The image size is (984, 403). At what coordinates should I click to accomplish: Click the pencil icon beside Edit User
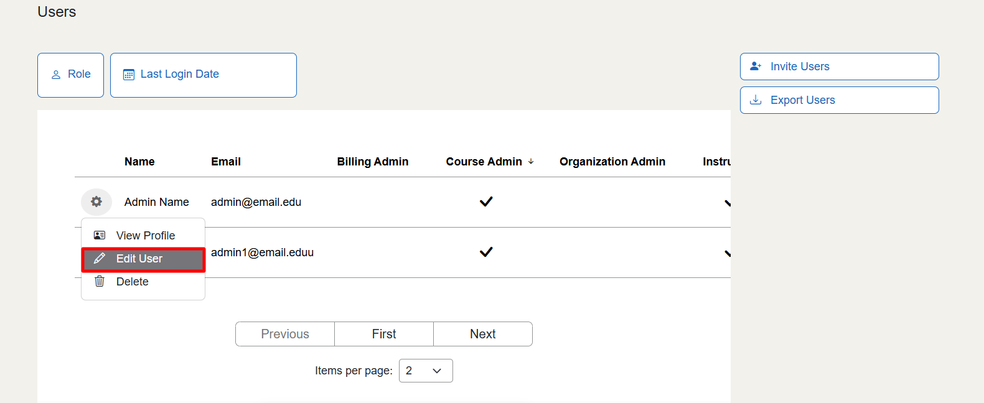point(100,259)
